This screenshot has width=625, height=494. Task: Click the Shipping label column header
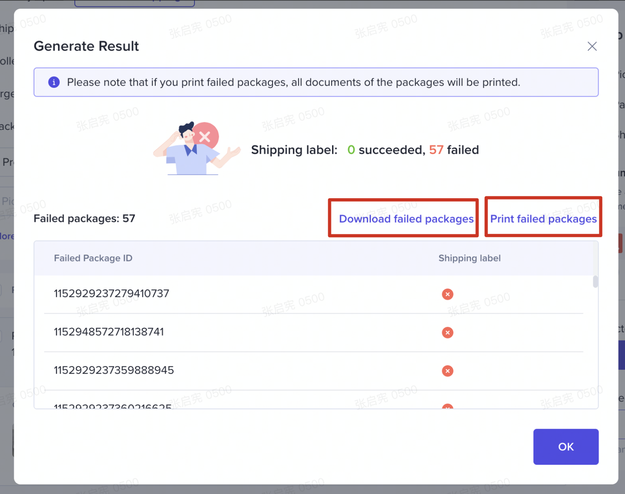click(469, 258)
